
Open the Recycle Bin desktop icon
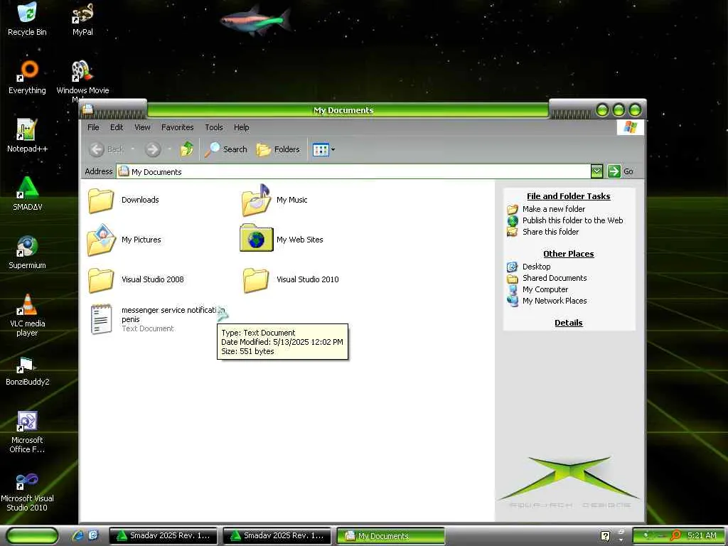(27, 19)
